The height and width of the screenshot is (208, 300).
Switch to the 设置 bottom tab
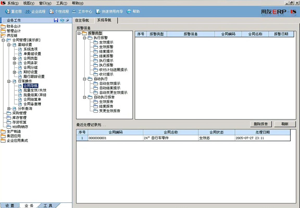tap(10, 205)
